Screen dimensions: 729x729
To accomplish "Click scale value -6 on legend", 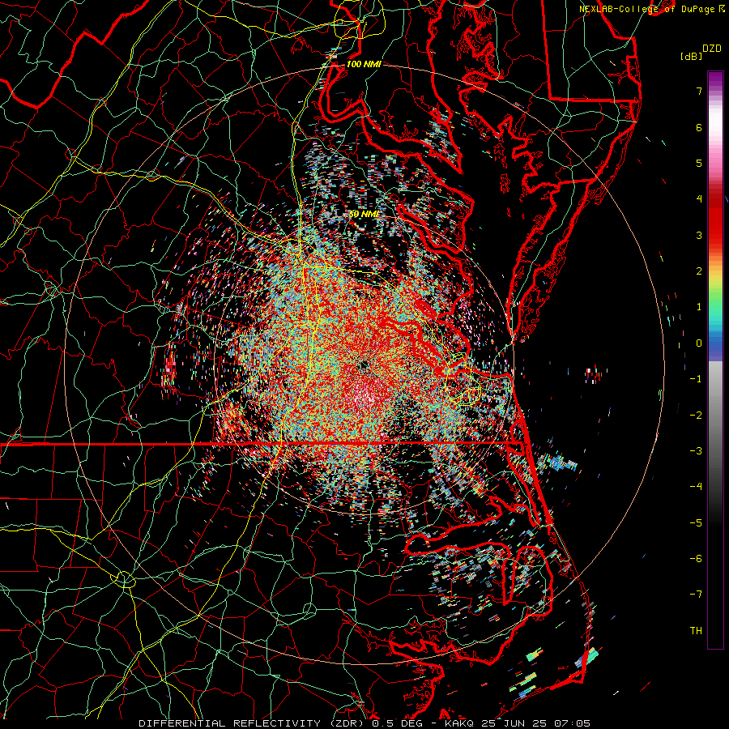I will 696,559.
